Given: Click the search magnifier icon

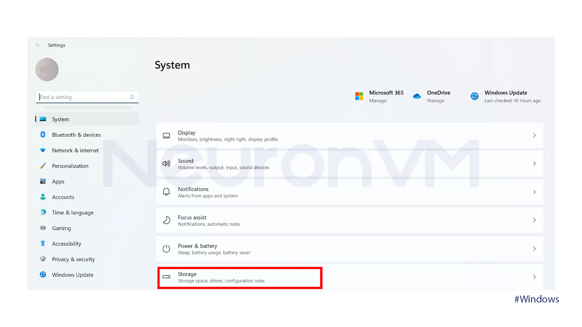Looking at the screenshot, I should [x=132, y=97].
